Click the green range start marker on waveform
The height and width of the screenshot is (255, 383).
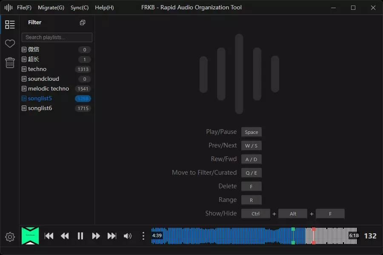[x=293, y=229]
